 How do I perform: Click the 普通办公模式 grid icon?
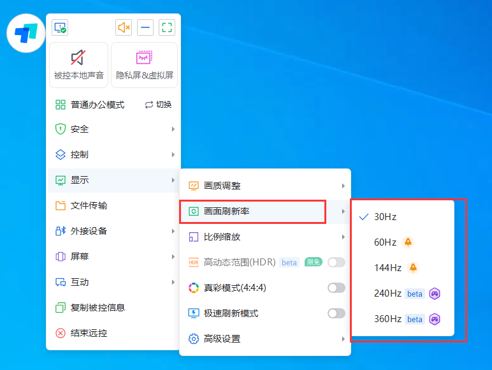point(61,105)
